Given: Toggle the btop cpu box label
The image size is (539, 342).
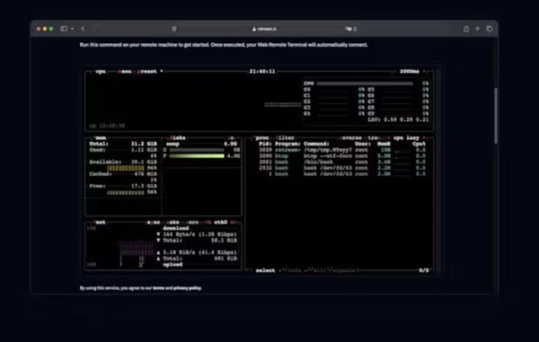Looking at the screenshot, I should 101,72.
